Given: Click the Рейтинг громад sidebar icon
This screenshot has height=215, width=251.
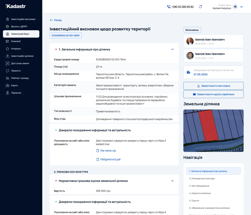Looking at the screenshot, I should 8,78.
